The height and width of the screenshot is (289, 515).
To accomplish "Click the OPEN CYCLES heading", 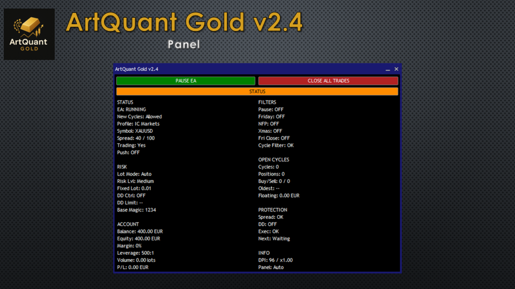I will (274, 160).
